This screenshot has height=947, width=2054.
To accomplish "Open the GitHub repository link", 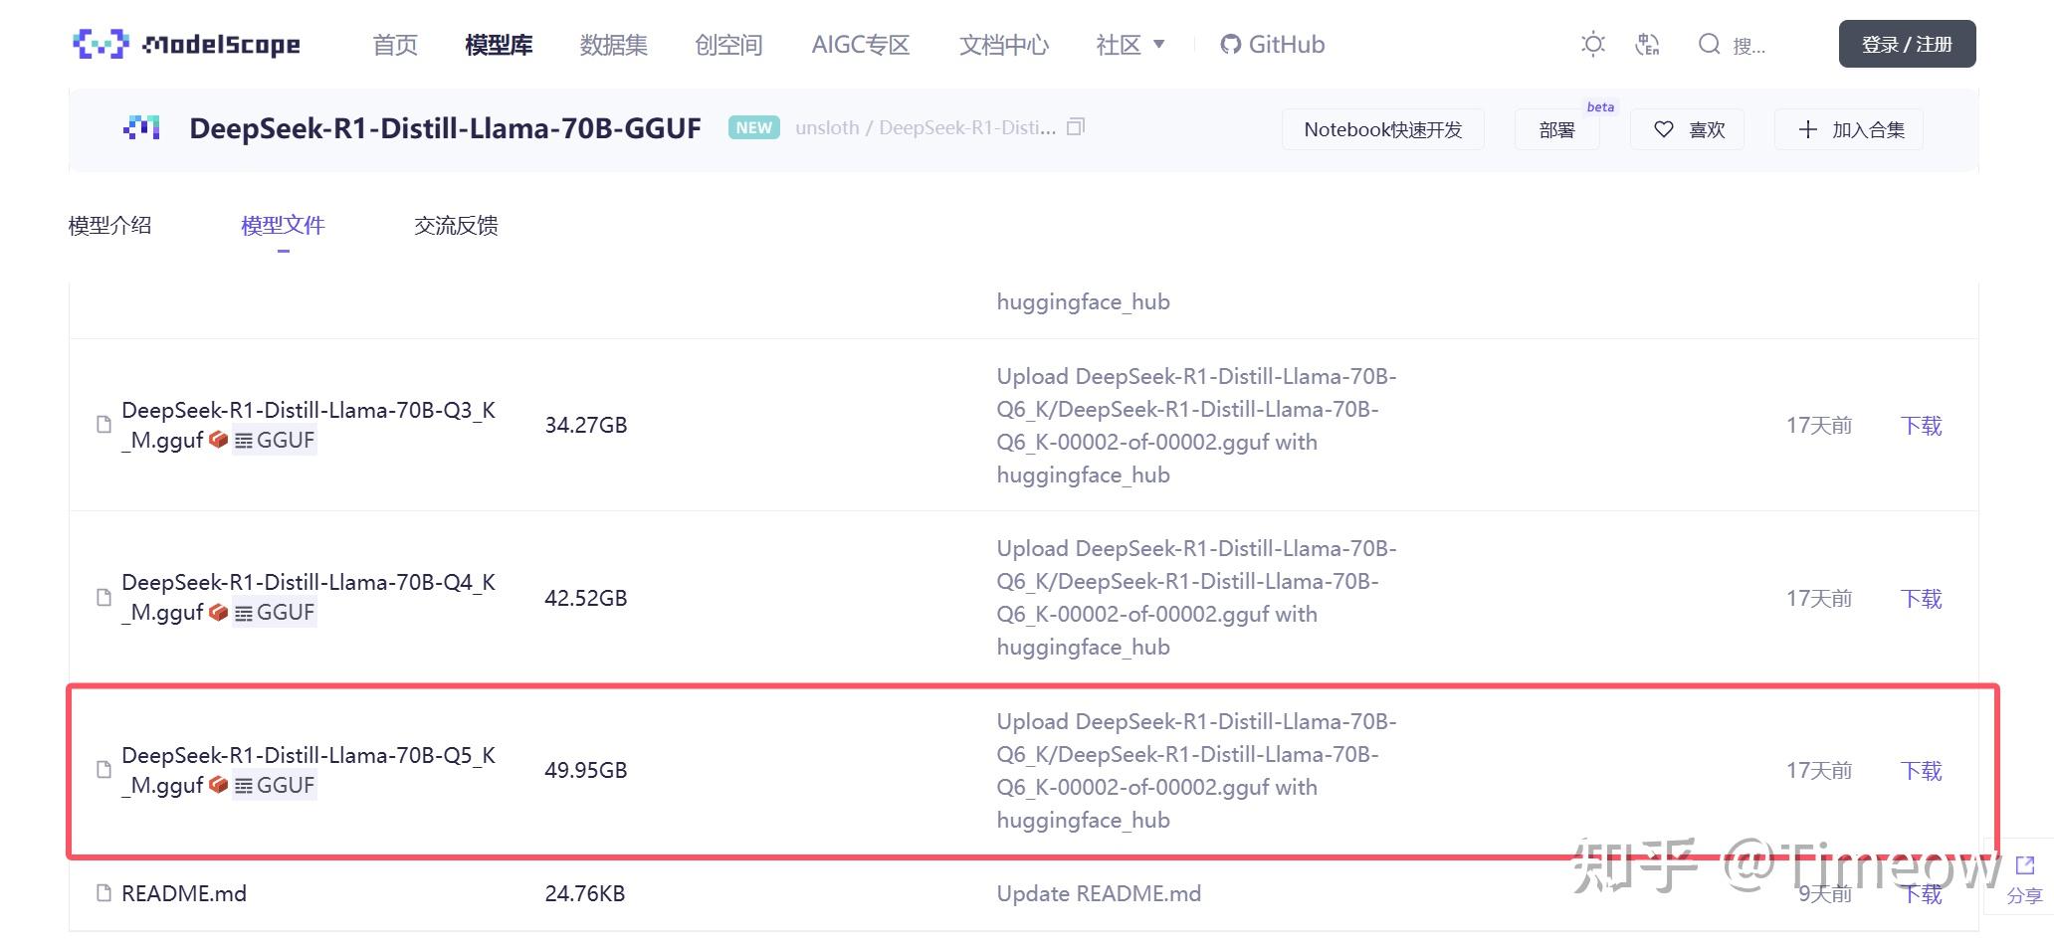I will coord(1273,44).
